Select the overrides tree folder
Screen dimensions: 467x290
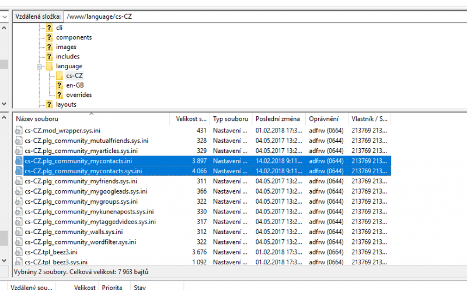click(79, 95)
